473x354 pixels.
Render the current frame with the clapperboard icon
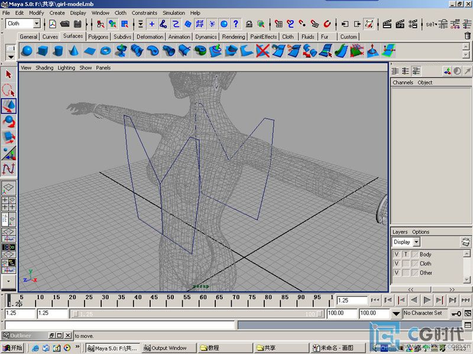(x=387, y=24)
